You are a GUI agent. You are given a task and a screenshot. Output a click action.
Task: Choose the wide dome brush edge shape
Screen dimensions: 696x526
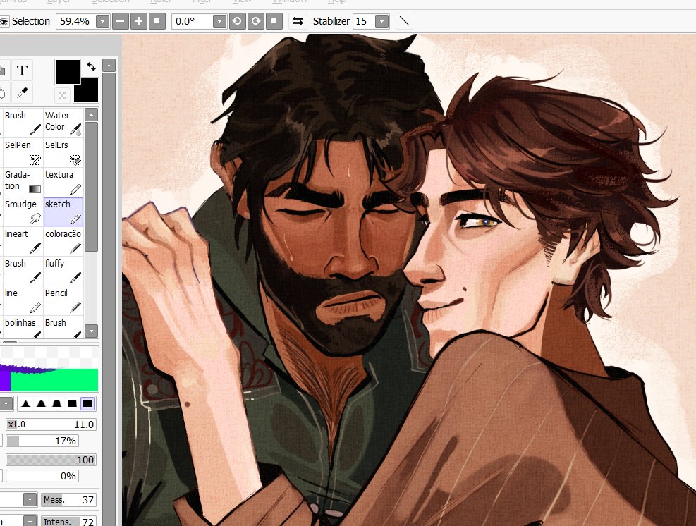coord(57,403)
